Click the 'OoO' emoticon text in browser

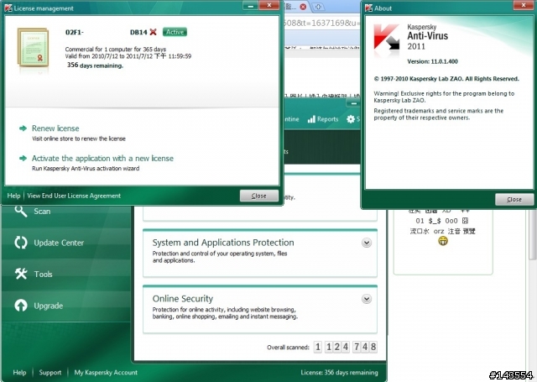pos(451,221)
